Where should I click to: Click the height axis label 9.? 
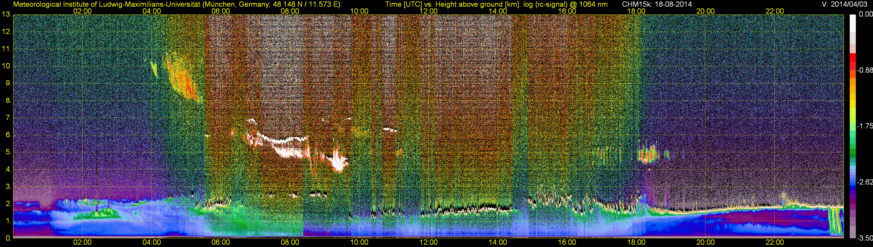pos(8,83)
